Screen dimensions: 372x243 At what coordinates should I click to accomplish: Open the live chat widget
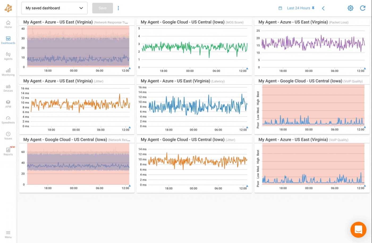tap(358, 229)
